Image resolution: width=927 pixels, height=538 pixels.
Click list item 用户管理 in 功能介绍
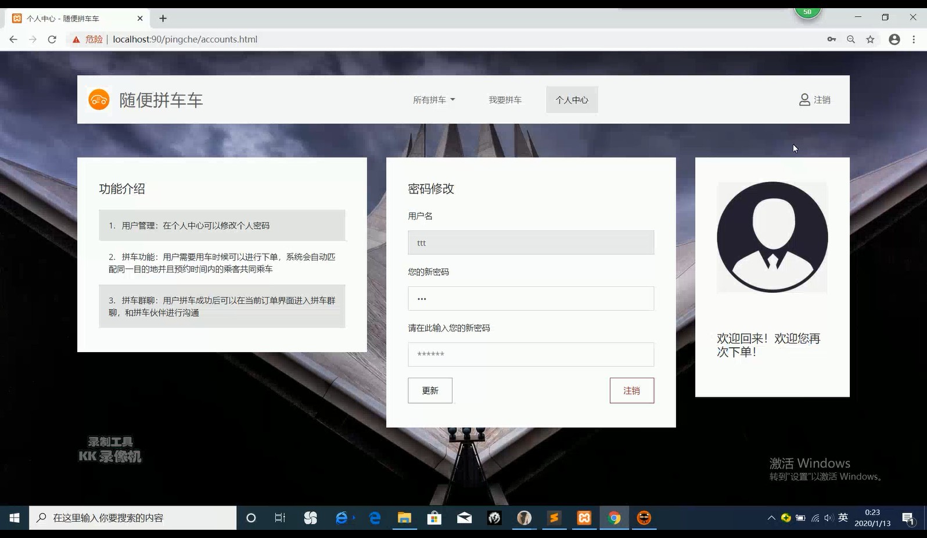222,225
